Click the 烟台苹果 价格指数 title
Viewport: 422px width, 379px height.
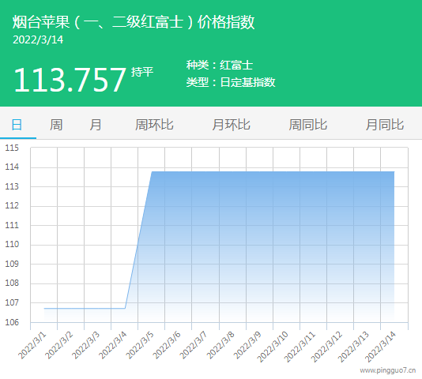pos(134,22)
